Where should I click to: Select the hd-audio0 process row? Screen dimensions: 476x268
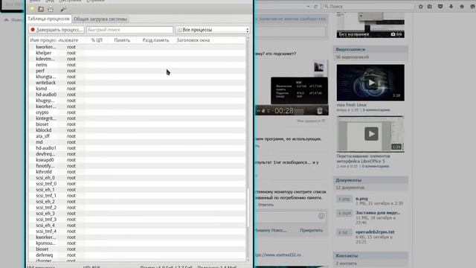pyautogui.click(x=137, y=95)
